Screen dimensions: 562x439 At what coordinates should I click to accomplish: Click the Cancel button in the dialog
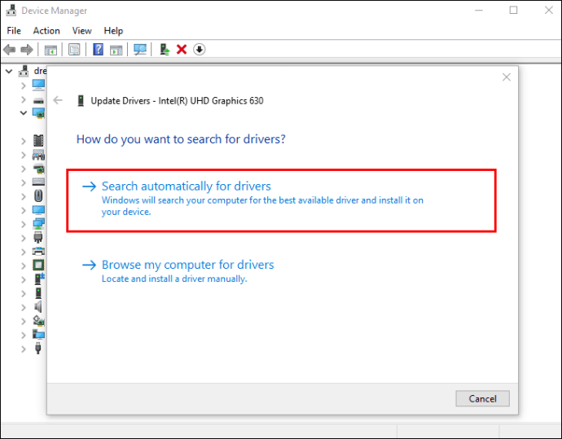click(482, 398)
